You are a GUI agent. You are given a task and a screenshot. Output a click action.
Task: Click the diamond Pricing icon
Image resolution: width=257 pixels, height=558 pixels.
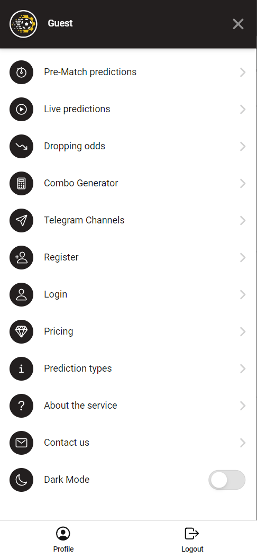pos(21,331)
